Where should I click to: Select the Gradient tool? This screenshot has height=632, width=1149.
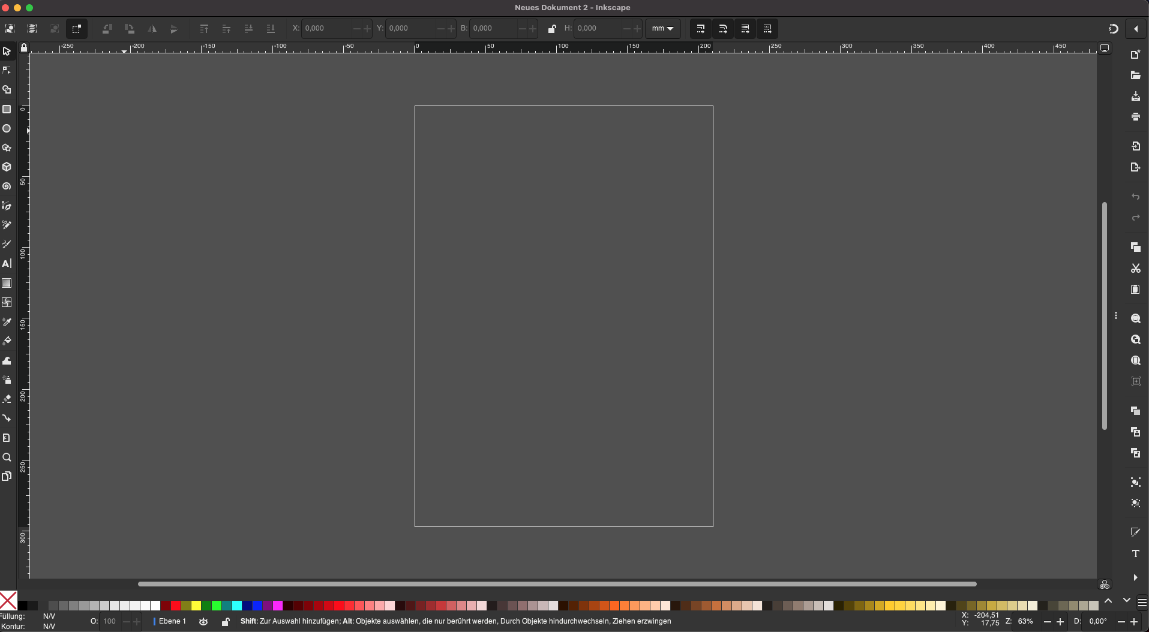[x=7, y=283]
